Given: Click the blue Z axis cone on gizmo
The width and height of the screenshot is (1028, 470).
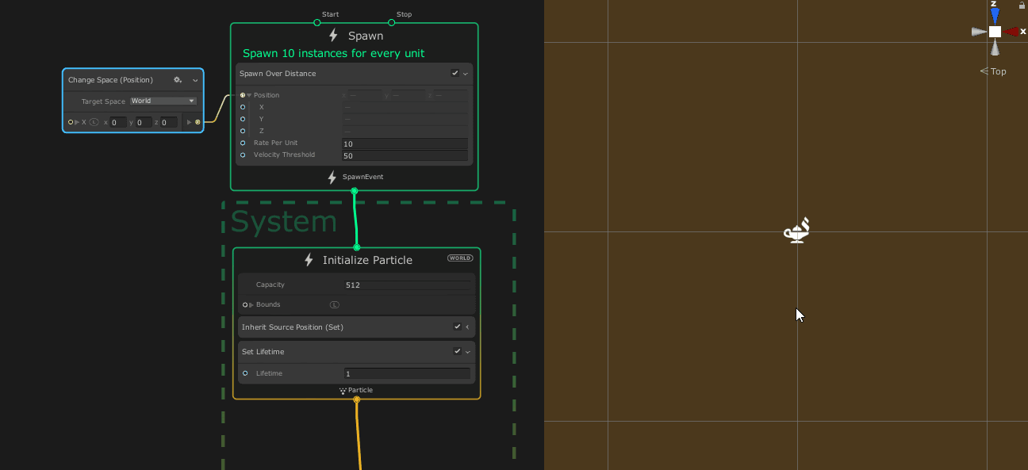Looking at the screenshot, I should [x=995, y=15].
